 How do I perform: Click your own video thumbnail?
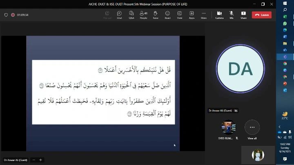(x=258, y=155)
